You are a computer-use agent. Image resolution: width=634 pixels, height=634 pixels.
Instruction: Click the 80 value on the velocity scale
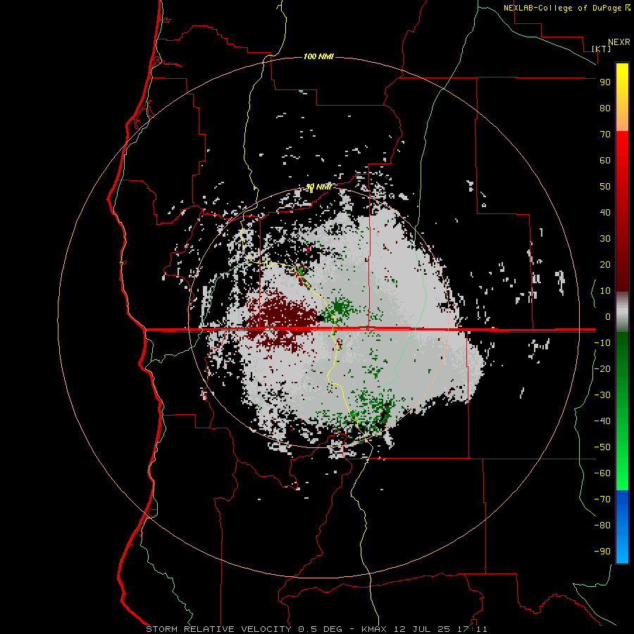(605, 108)
